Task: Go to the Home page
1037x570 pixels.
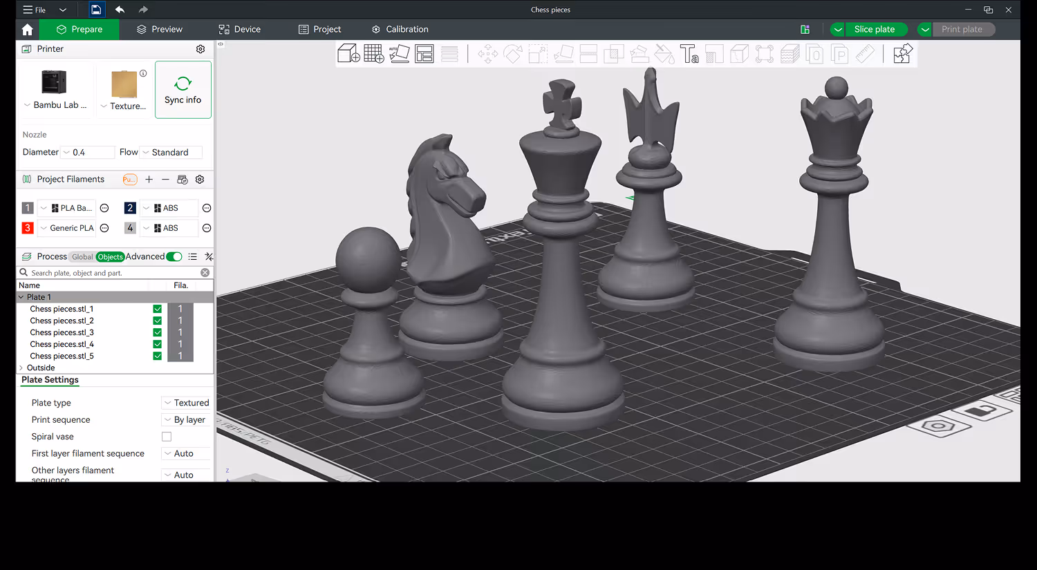Action: [28, 29]
